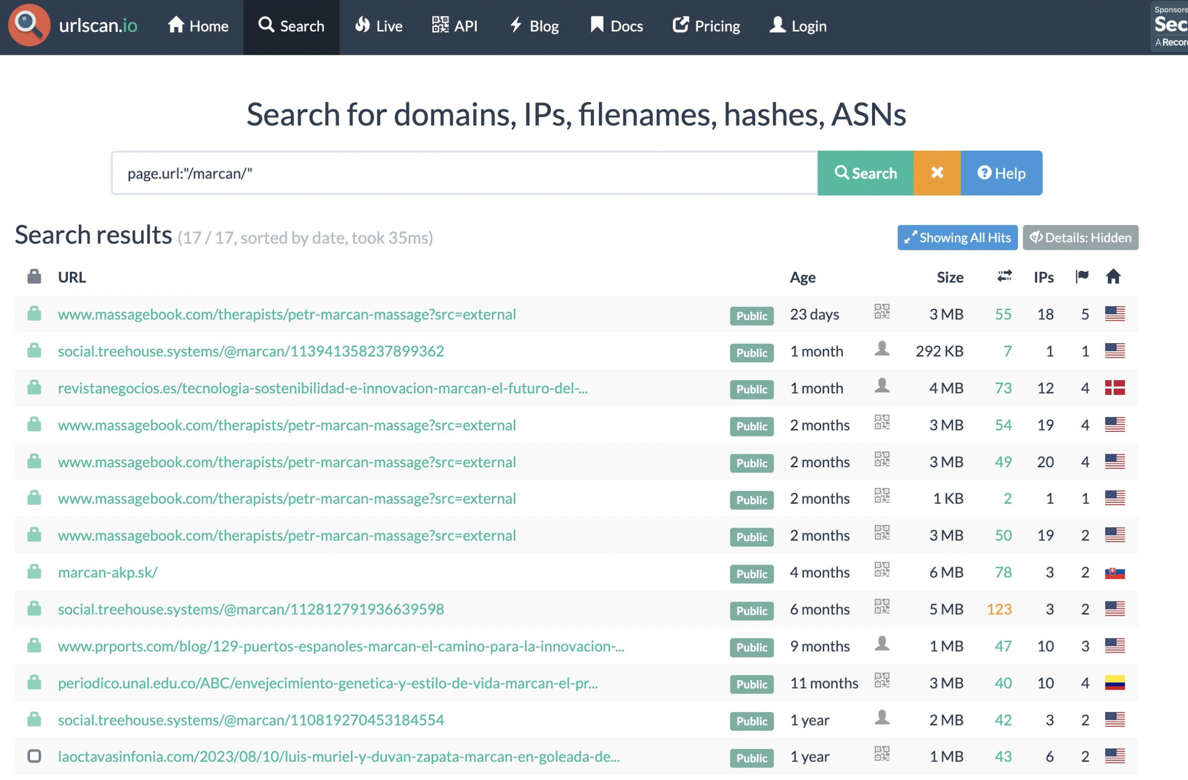Run the green Search button

click(x=866, y=174)
